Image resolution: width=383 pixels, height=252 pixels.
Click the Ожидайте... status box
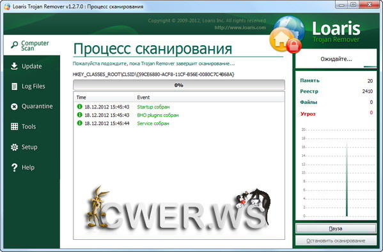tap(336, 59)
